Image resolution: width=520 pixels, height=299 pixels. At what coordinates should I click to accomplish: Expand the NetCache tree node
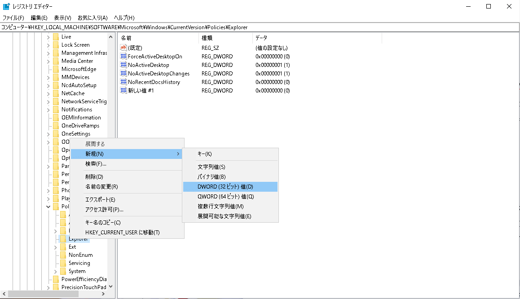click(x=48, y=93)
